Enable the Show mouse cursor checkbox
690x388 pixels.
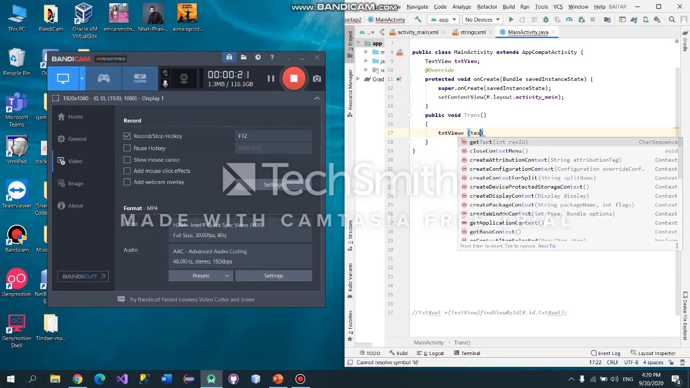click(127, 160)
